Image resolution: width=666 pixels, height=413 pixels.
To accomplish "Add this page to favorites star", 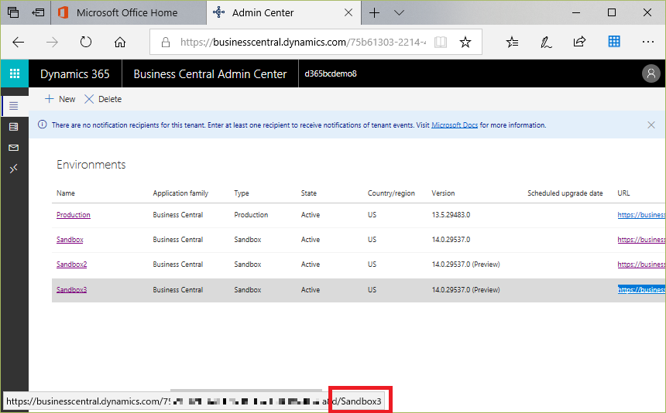I will point(465,42).
